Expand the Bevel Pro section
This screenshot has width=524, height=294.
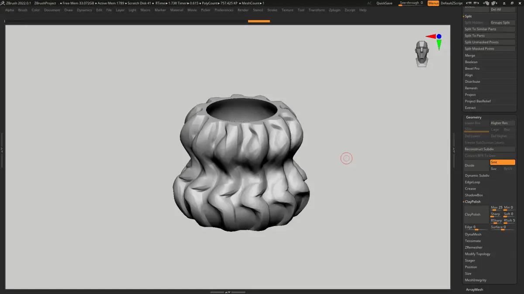(x=472, y=68)
